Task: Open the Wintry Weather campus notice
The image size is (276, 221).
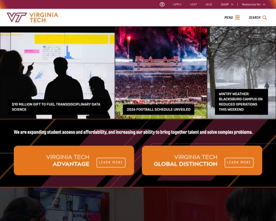Action: pyautogui.click(x=241, y=102)
